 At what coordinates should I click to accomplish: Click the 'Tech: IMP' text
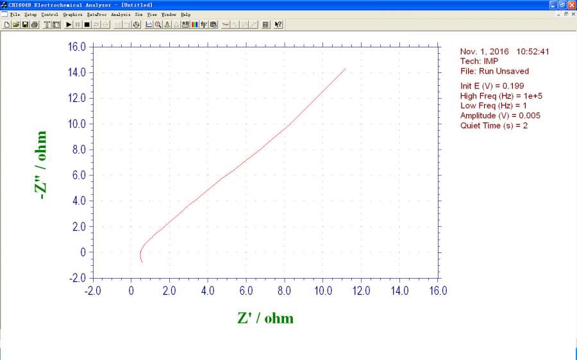[x=479, y=61]
